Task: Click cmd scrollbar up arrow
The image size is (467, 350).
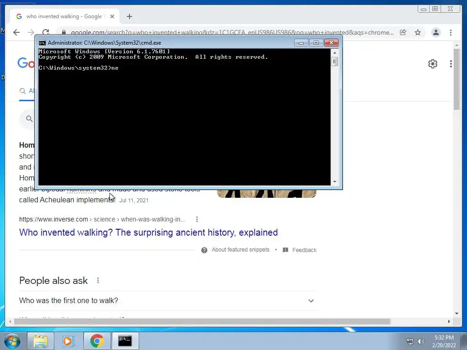Action: pos(335,53)
